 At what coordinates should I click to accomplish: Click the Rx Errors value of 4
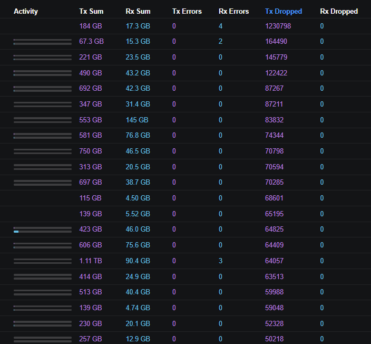point(221,26)
